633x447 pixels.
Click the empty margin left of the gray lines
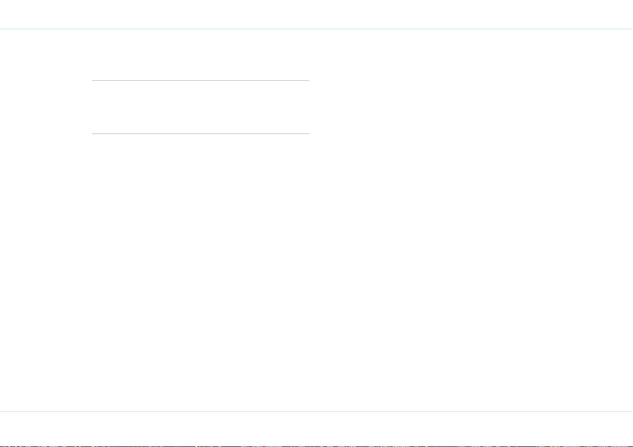click(x=46, y=107)
